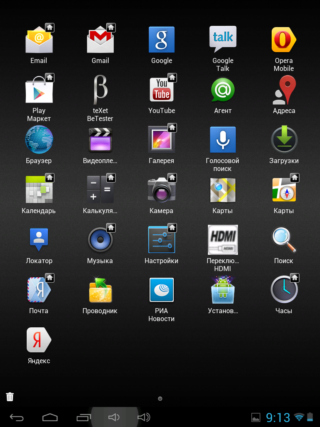This screenshot has height=427, width=320.
Task: Open Yandex Карты compass icon
Action: point(284,189)
